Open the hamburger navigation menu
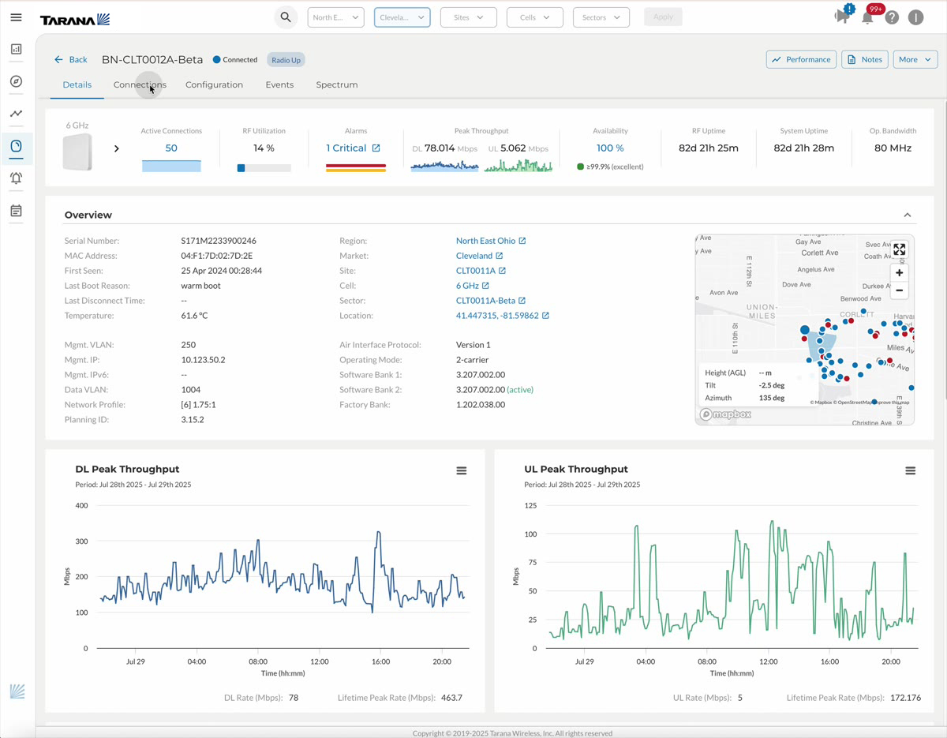Image resolution: width=947 pixels, height=738 pixels. (16, 17)
